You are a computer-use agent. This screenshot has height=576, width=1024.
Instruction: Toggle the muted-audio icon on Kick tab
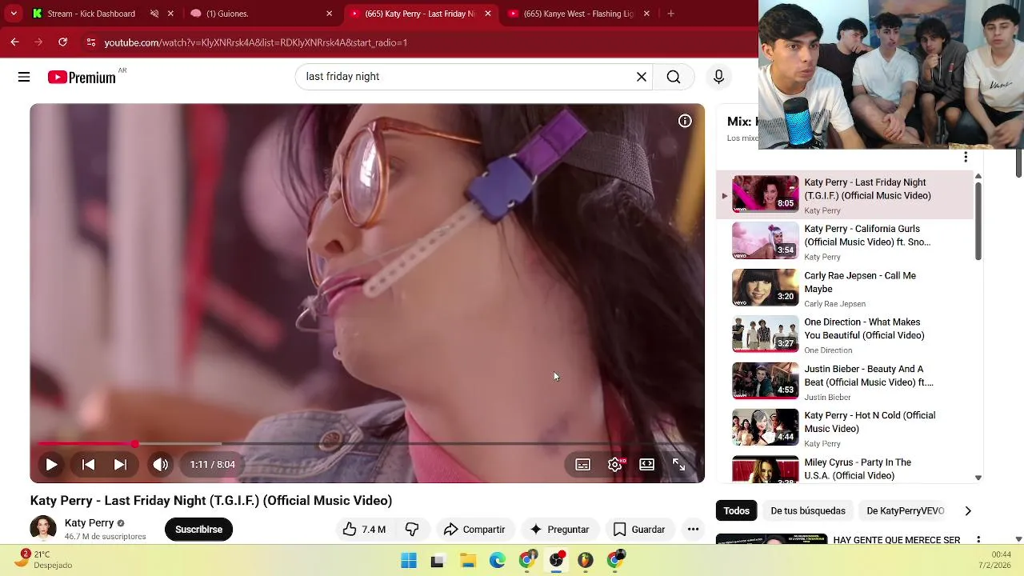pyautogui.click(x=154, y=14)
